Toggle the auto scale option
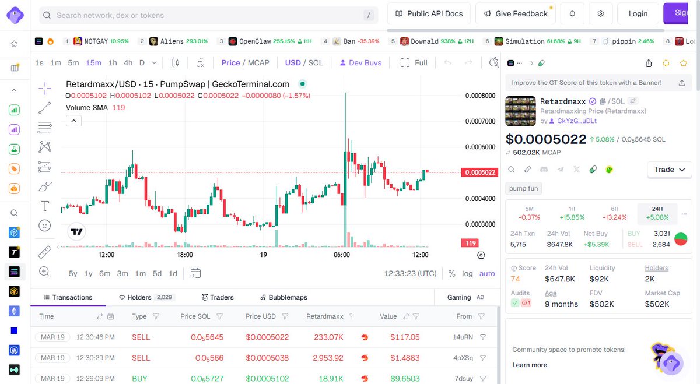Screen dimensions: 700x384 pos(487,273)
